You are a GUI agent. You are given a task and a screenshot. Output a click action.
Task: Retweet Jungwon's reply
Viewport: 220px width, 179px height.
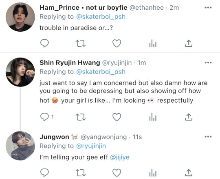coord(81,173)
